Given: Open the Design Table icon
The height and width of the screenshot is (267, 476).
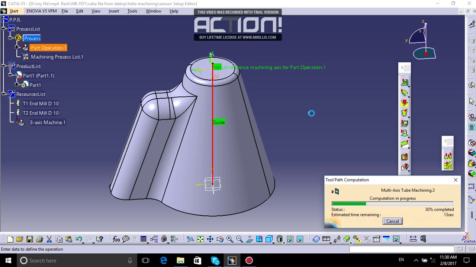Looking at the screenshot, I should click(x=144, y=239).
